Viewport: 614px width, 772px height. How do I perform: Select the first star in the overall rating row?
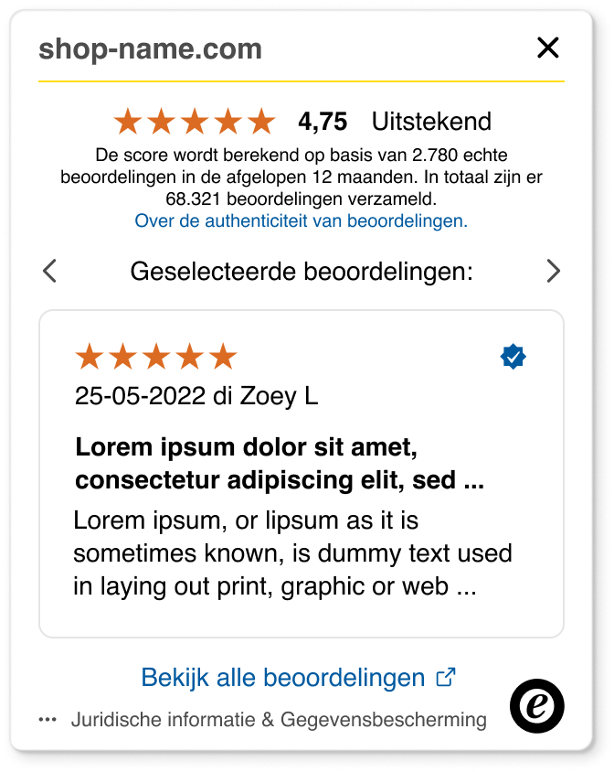tap(128, 120)
